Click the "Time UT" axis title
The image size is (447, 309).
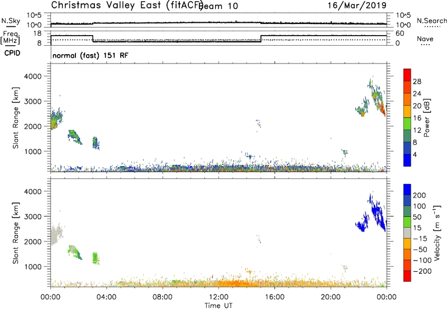click(x=218, y=306)
